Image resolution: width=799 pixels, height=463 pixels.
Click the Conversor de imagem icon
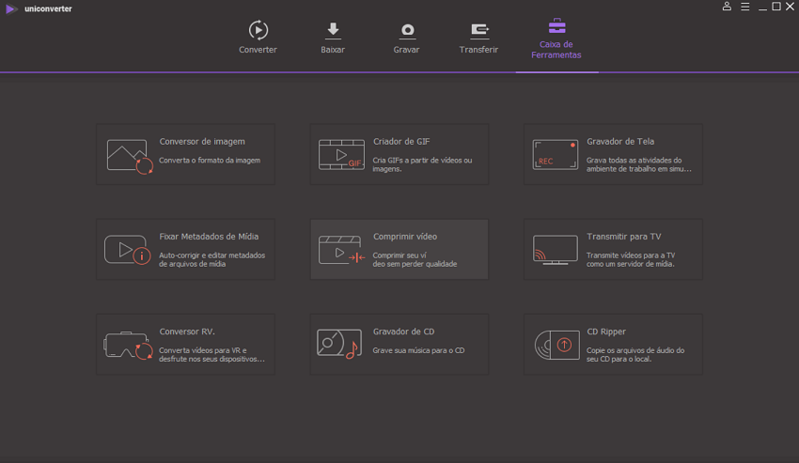(x=129, y=155)
